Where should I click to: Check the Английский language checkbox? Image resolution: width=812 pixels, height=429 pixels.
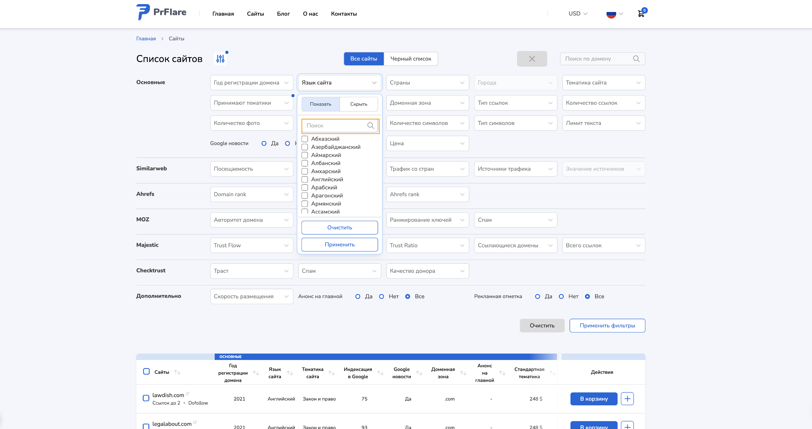click(305, 179)
